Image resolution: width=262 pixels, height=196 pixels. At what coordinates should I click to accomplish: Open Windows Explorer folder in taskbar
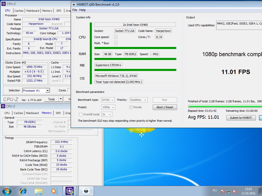38,191
